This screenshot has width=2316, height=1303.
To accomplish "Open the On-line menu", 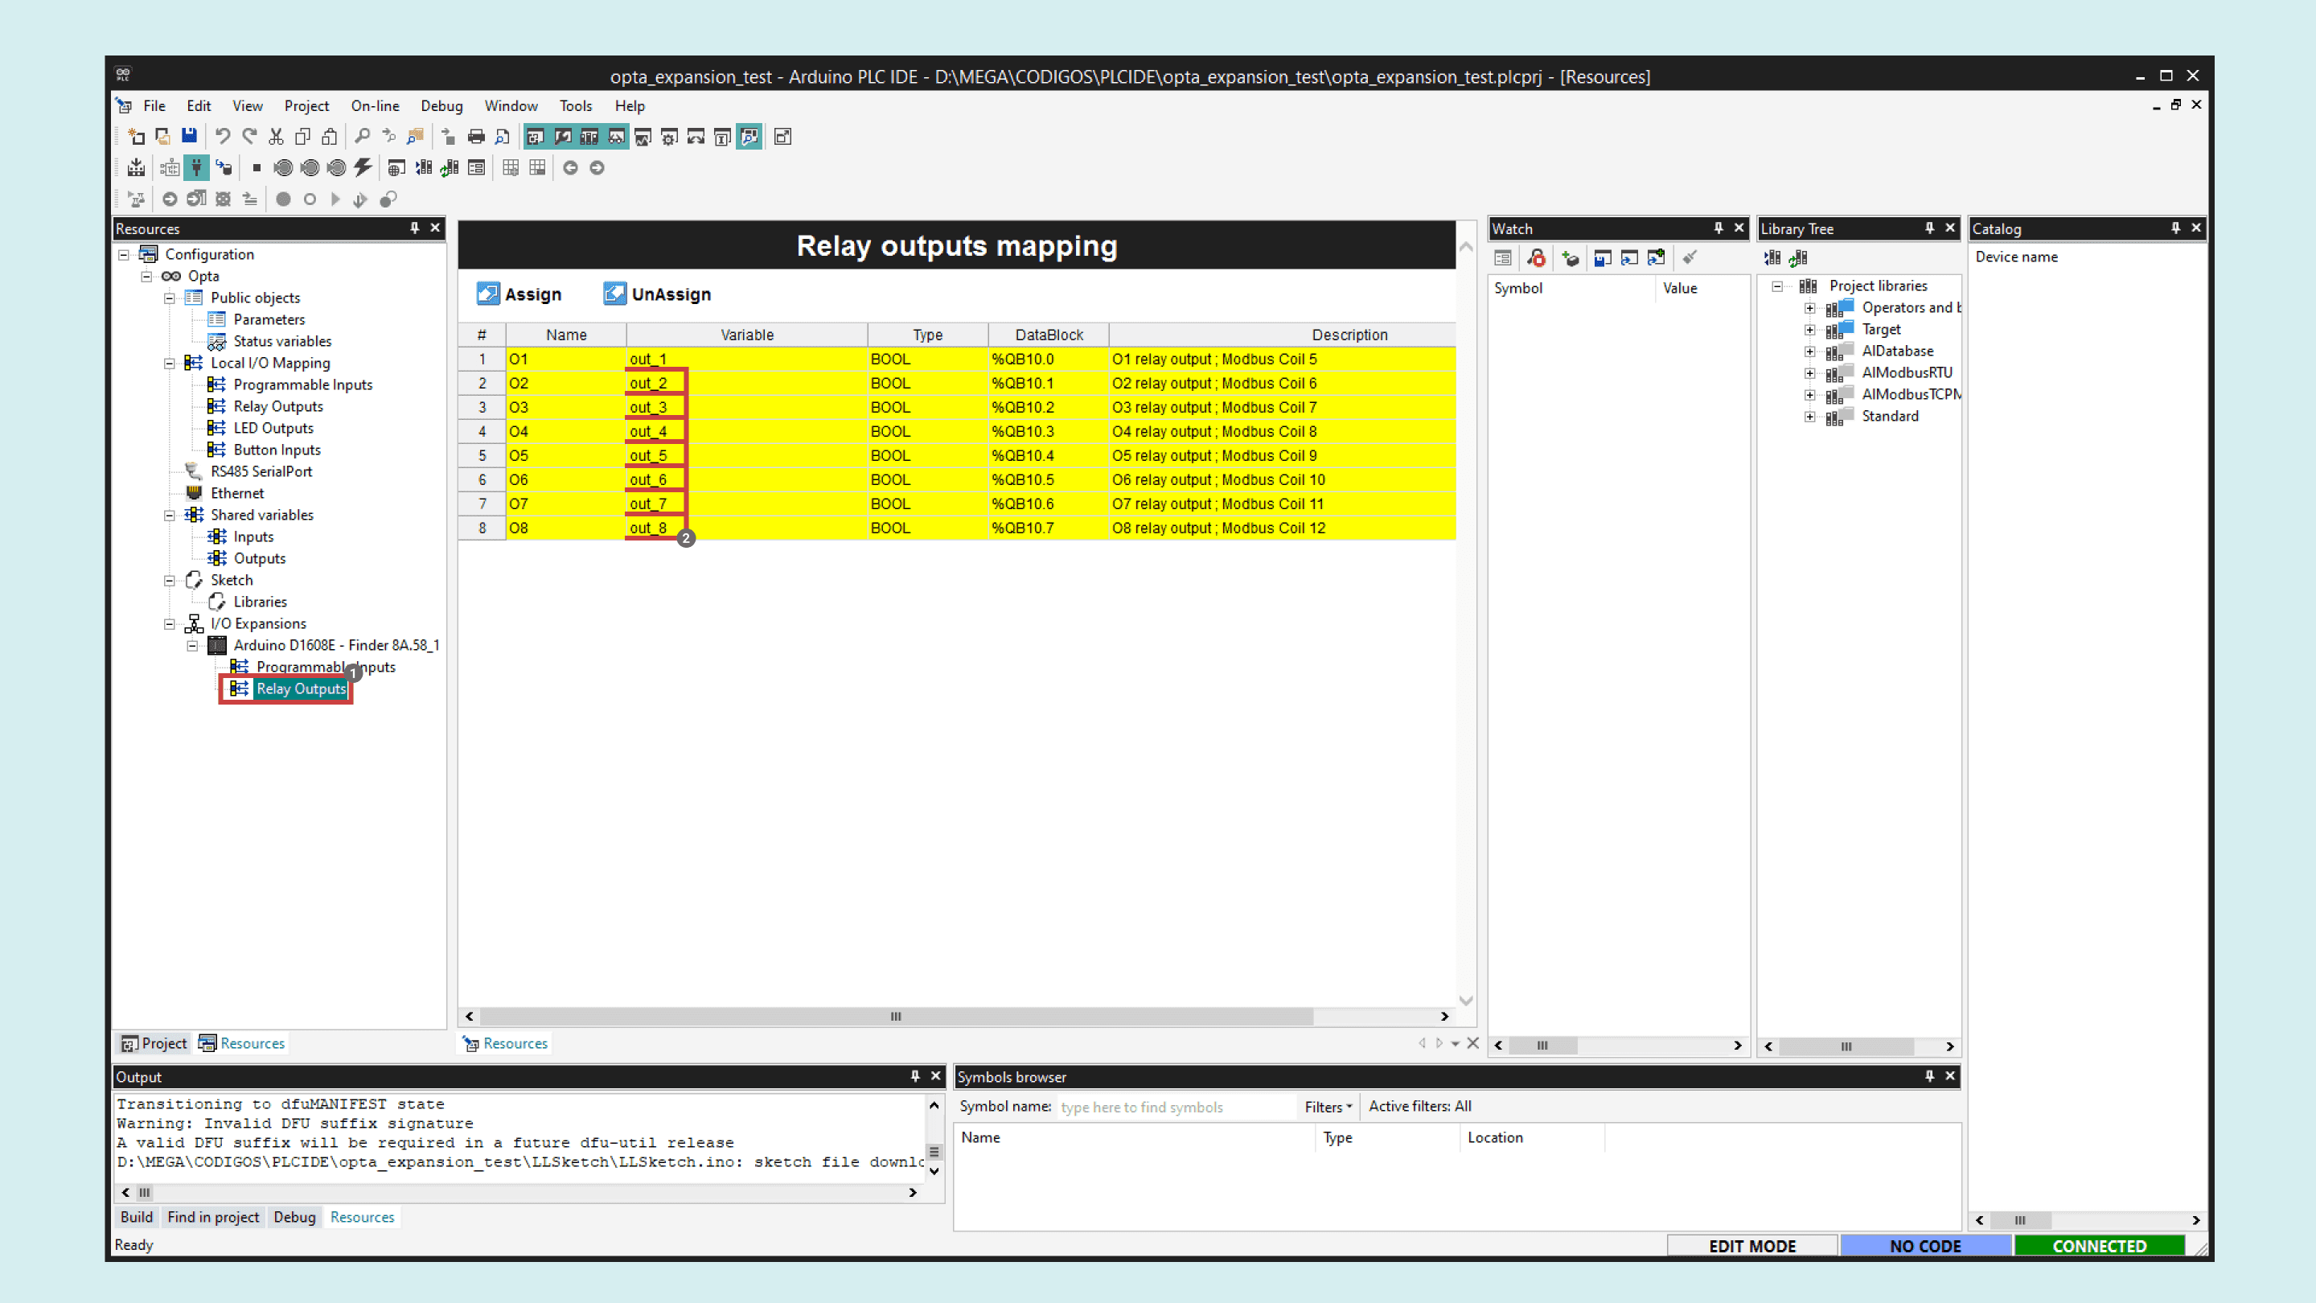I will pyautogui.click(x=374, y=105).
